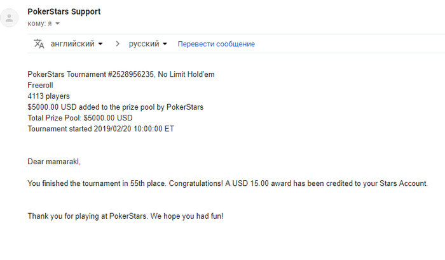Click the "Tournament started 2019/02/20" line
The width and height of the screenshot is (445, 260).
click(101, 129)
